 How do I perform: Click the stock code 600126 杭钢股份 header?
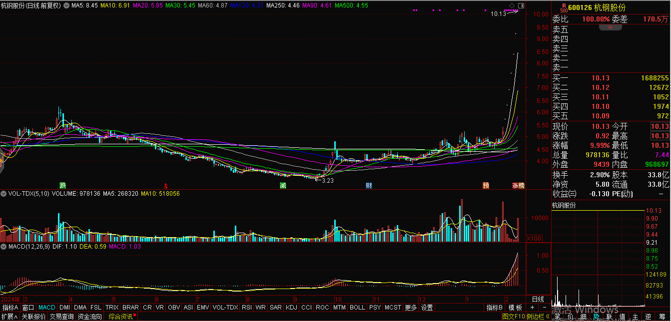point(597,7)
